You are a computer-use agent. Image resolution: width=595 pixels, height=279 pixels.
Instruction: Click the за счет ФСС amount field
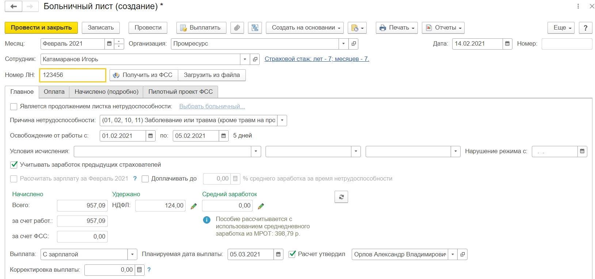pos(82,237)
